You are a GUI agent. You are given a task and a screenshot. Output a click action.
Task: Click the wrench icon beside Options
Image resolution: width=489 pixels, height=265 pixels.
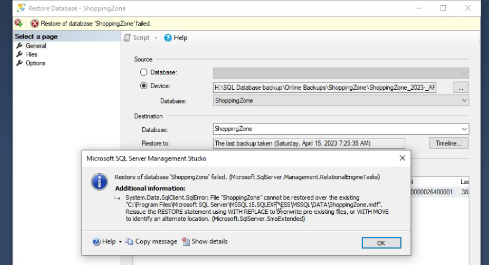point(20,63)
